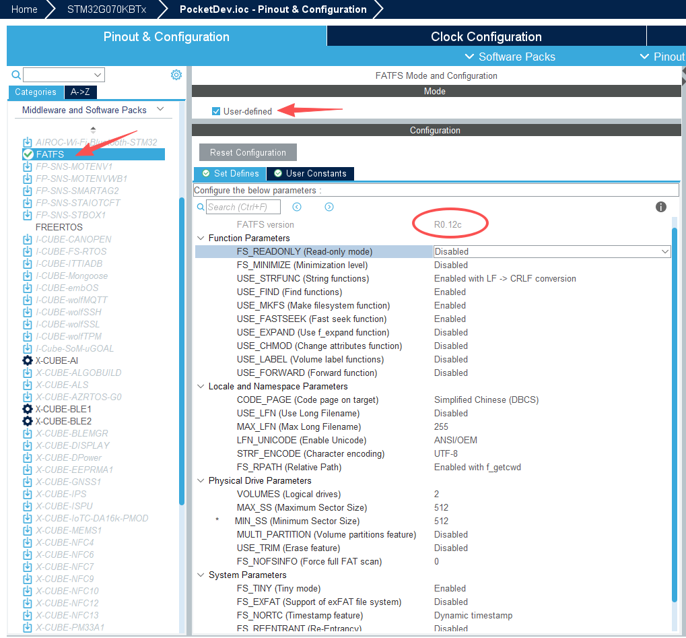Click the download icon beside X-CUBE-EEPRMA1

pyautogui.click(x=28, y=470)
